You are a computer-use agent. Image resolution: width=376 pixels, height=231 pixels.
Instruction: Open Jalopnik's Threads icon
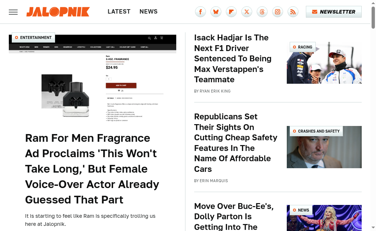click(262, 12)
